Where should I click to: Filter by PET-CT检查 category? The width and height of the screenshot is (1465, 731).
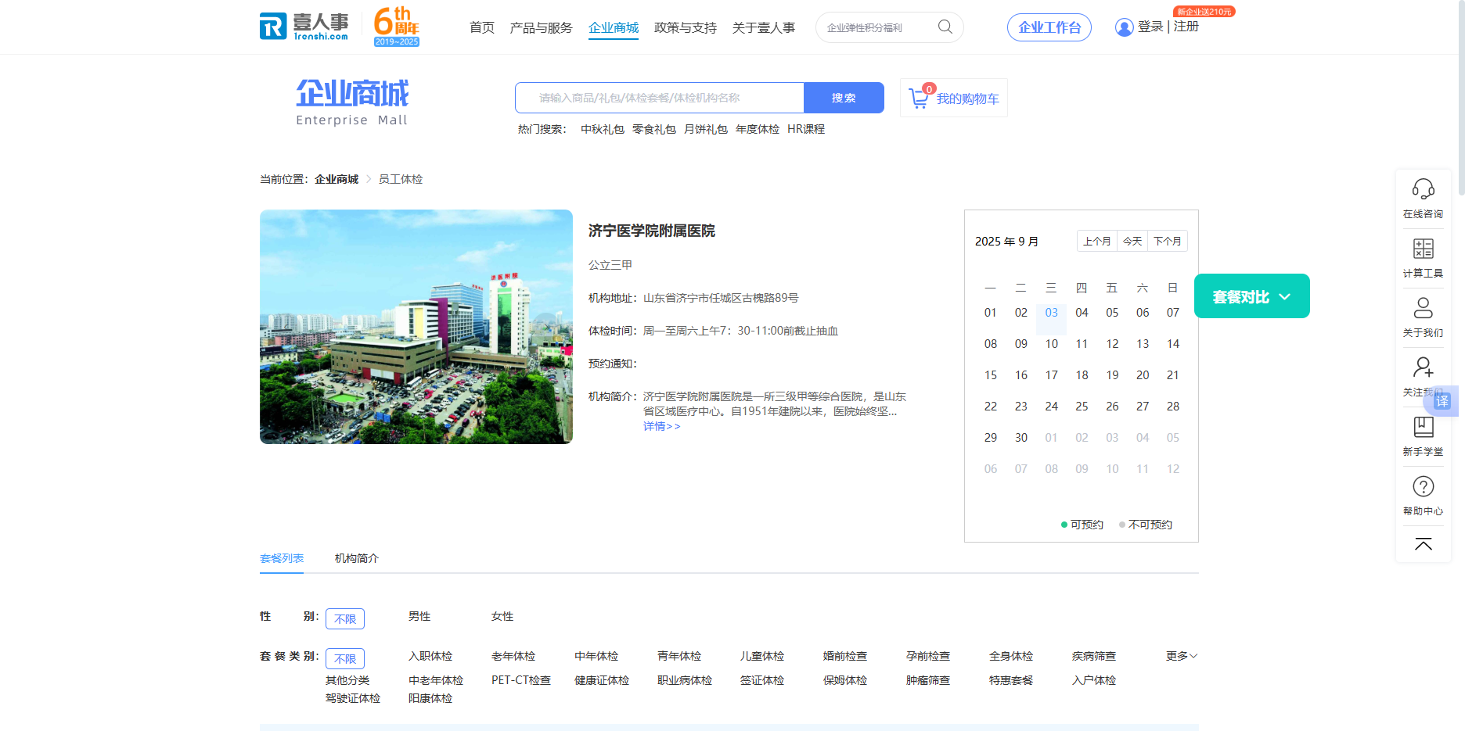coord(521,681)
